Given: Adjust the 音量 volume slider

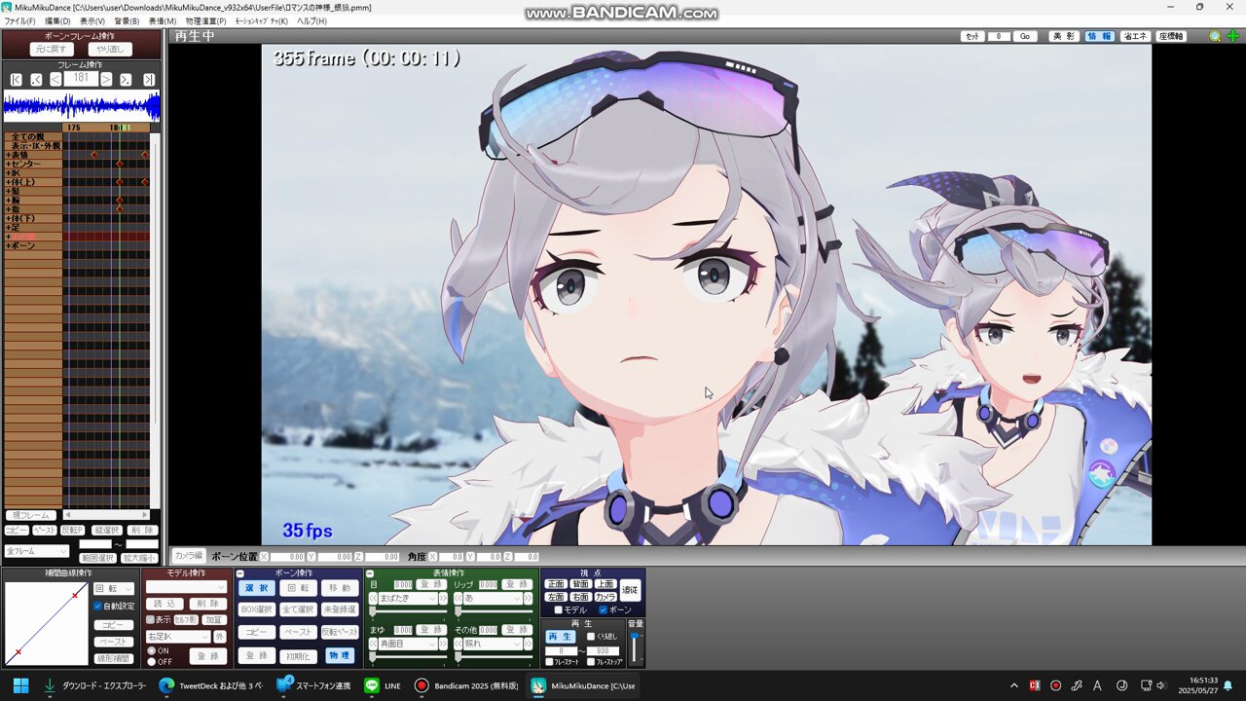Looking at the screenshot, I should pyautogui.click(x=636, y=647).
